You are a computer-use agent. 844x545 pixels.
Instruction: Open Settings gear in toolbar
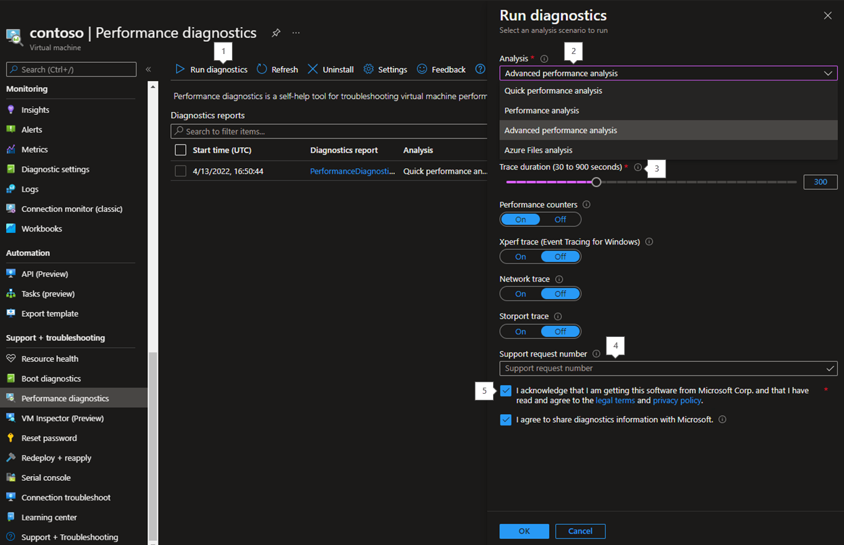click(x=369, y=70)
